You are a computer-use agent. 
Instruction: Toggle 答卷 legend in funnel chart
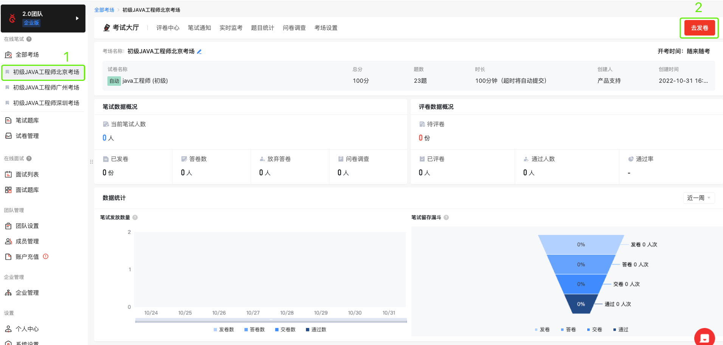coord(568,330)
